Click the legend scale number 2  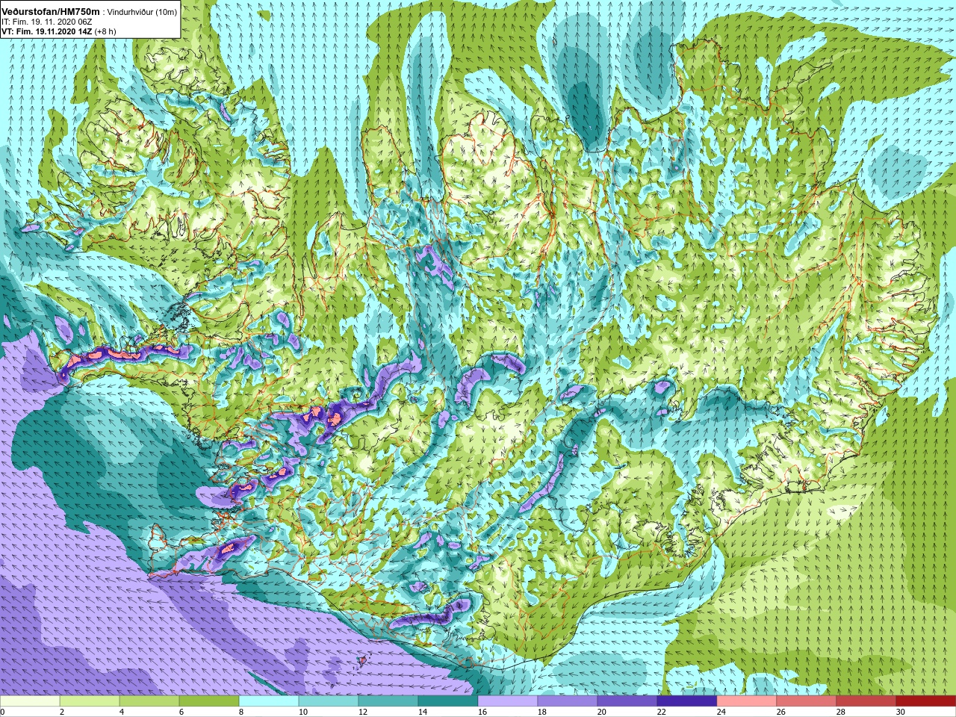click(x=61, y=712)
